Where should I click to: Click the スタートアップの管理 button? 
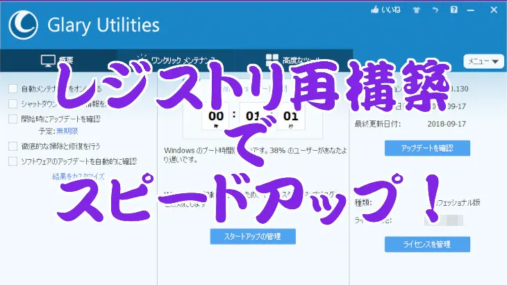click(x=253, y=236)
